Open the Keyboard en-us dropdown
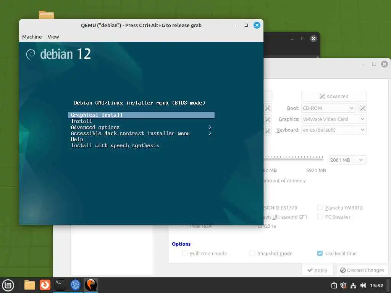 [x=334, y=130]
